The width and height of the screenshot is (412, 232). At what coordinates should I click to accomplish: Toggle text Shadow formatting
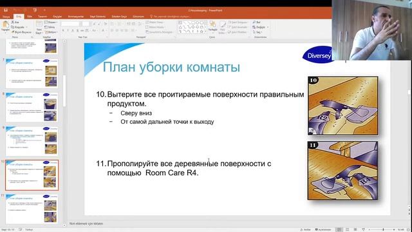(x=77, y=31)
